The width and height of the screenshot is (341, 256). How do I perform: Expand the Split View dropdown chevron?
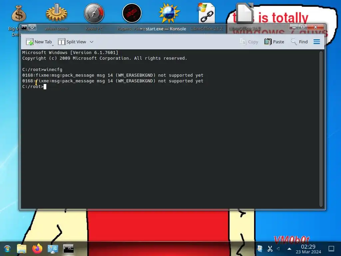(x=92, y=42)
